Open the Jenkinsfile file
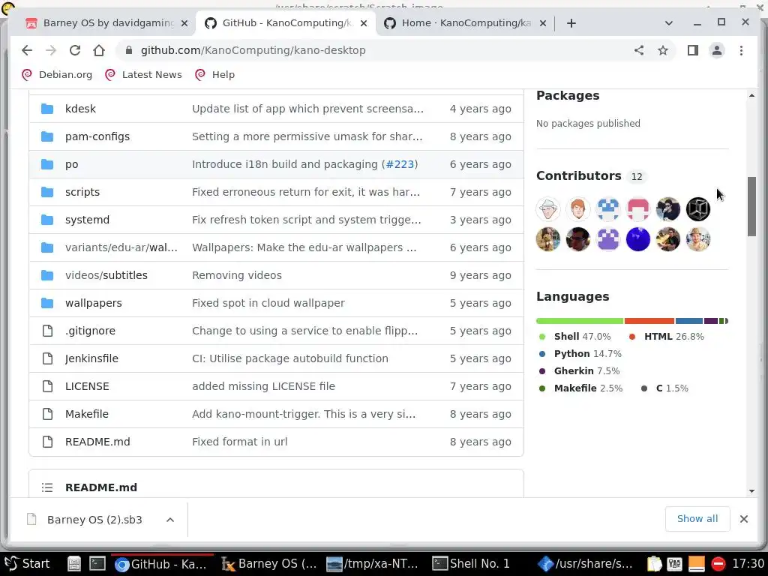Viewport: 768px width, 576px height. pyautogui.click(x=91, y=358)
